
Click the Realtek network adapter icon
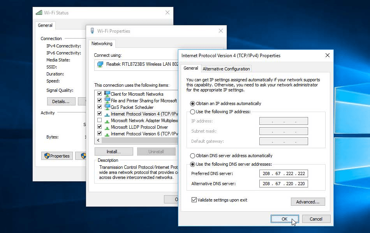(100, 64)
